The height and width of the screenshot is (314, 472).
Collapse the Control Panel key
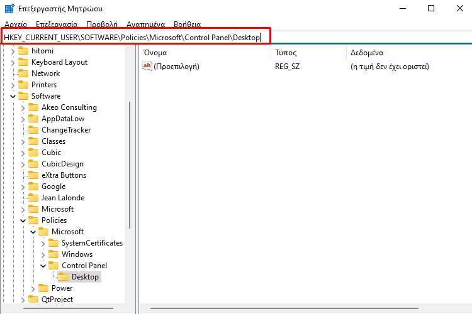43,266
